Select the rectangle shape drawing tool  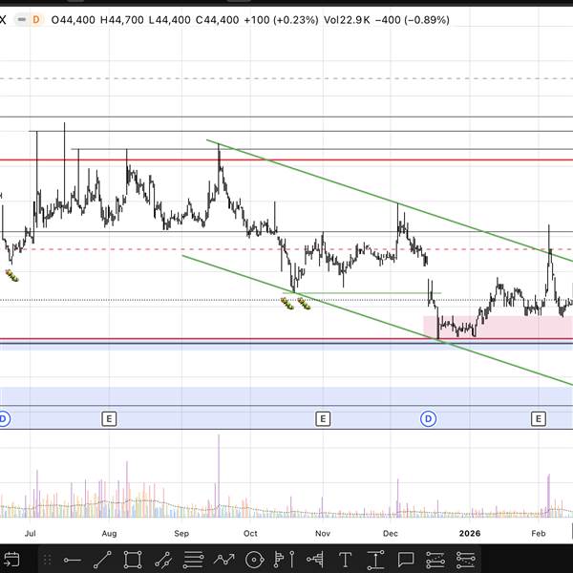pyautogui.click(x=134, y=560)
